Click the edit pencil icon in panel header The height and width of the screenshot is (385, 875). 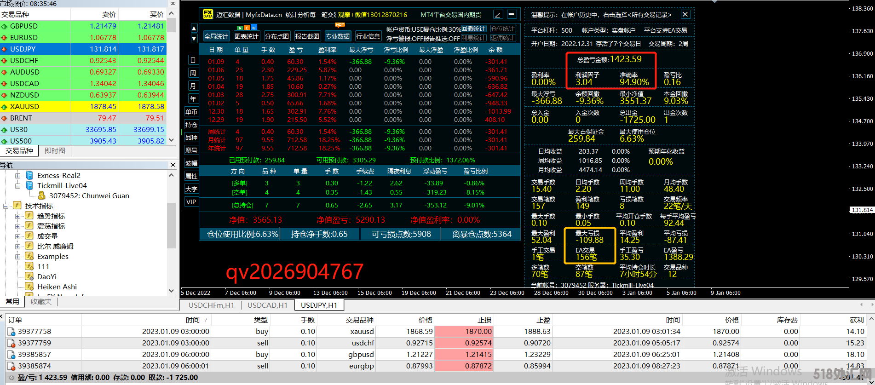click(x=498, y=15)
